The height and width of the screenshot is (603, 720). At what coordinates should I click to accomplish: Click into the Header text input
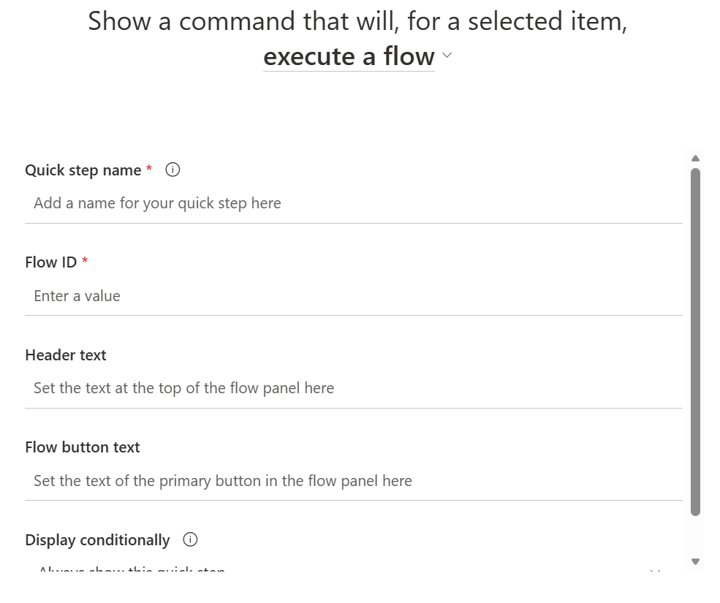(x=353, y=388)
